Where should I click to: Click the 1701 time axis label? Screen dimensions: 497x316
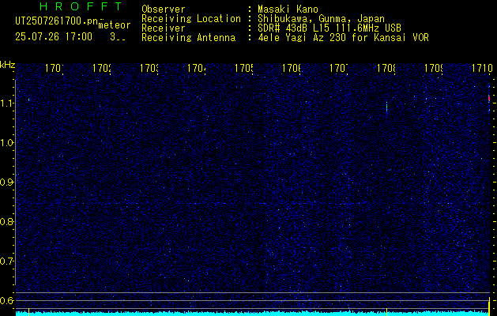click(x=55, y=68)
